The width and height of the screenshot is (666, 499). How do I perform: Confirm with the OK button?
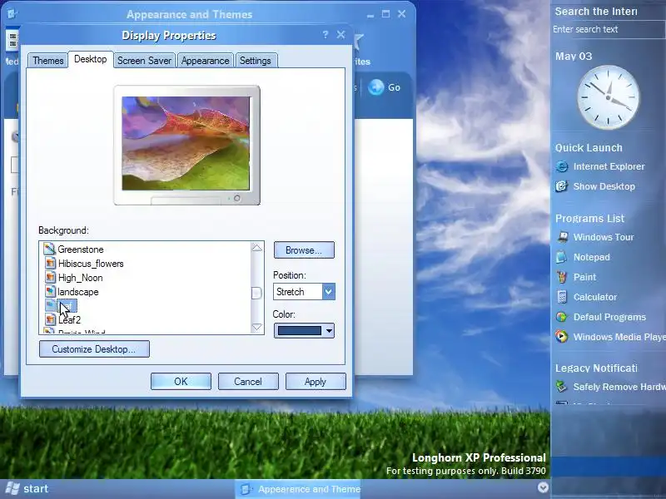click(181, 382)
